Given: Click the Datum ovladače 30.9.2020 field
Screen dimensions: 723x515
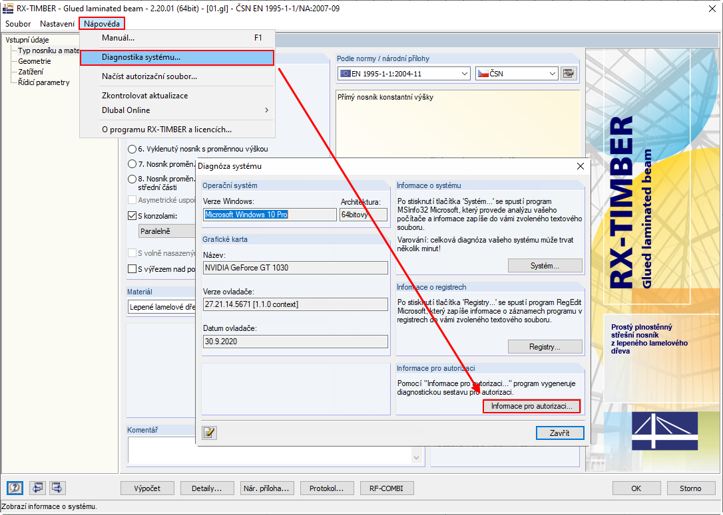Looking at the screenshot, I should coord(295,342).
